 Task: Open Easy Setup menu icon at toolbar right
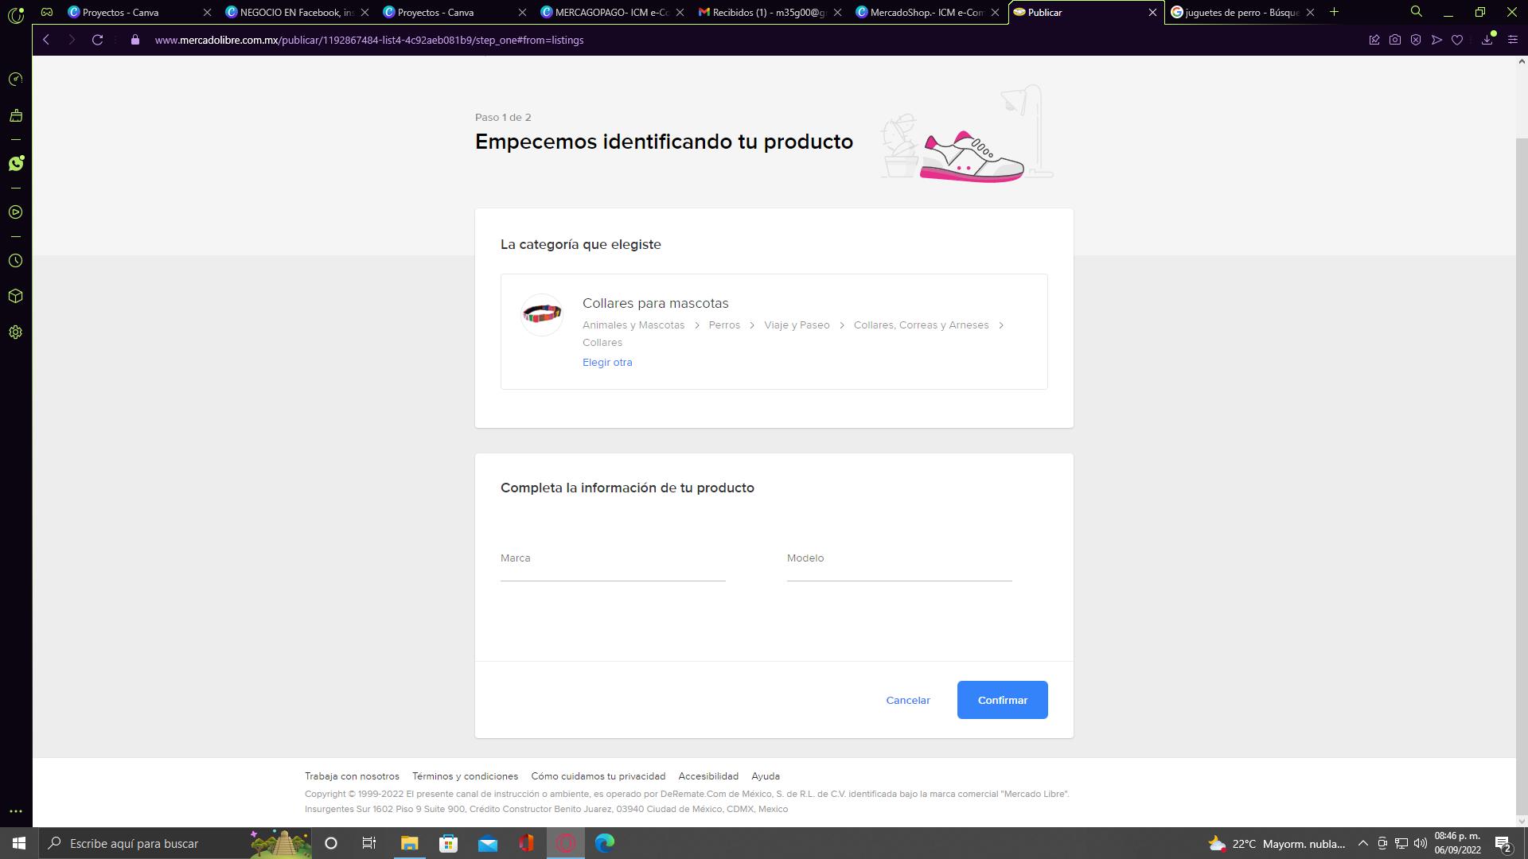(1513, 40)
